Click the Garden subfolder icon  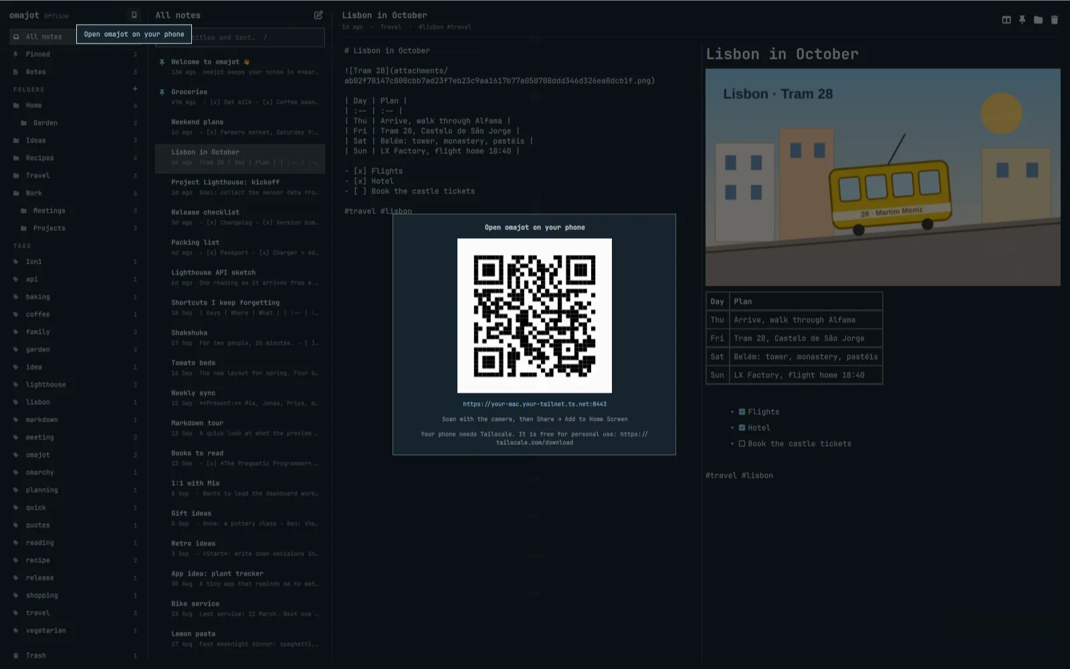(24, 123)
